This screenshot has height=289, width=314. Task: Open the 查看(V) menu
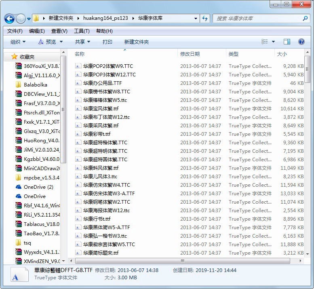59,31
